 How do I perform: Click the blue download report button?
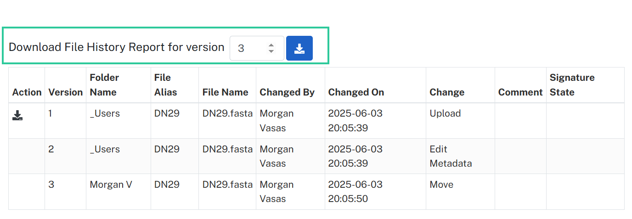pyautogui.click(x=299, y=48)
